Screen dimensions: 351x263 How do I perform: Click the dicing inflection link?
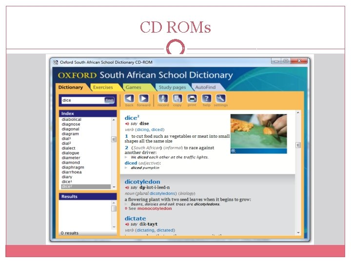[142, 130]
